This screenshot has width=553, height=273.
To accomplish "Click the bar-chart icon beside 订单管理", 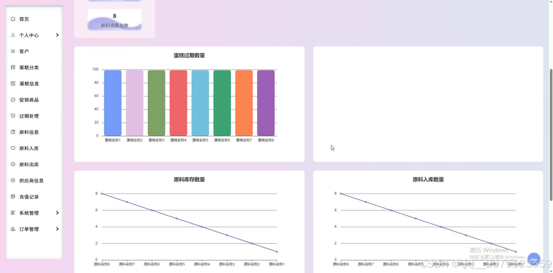I will 13,229.
